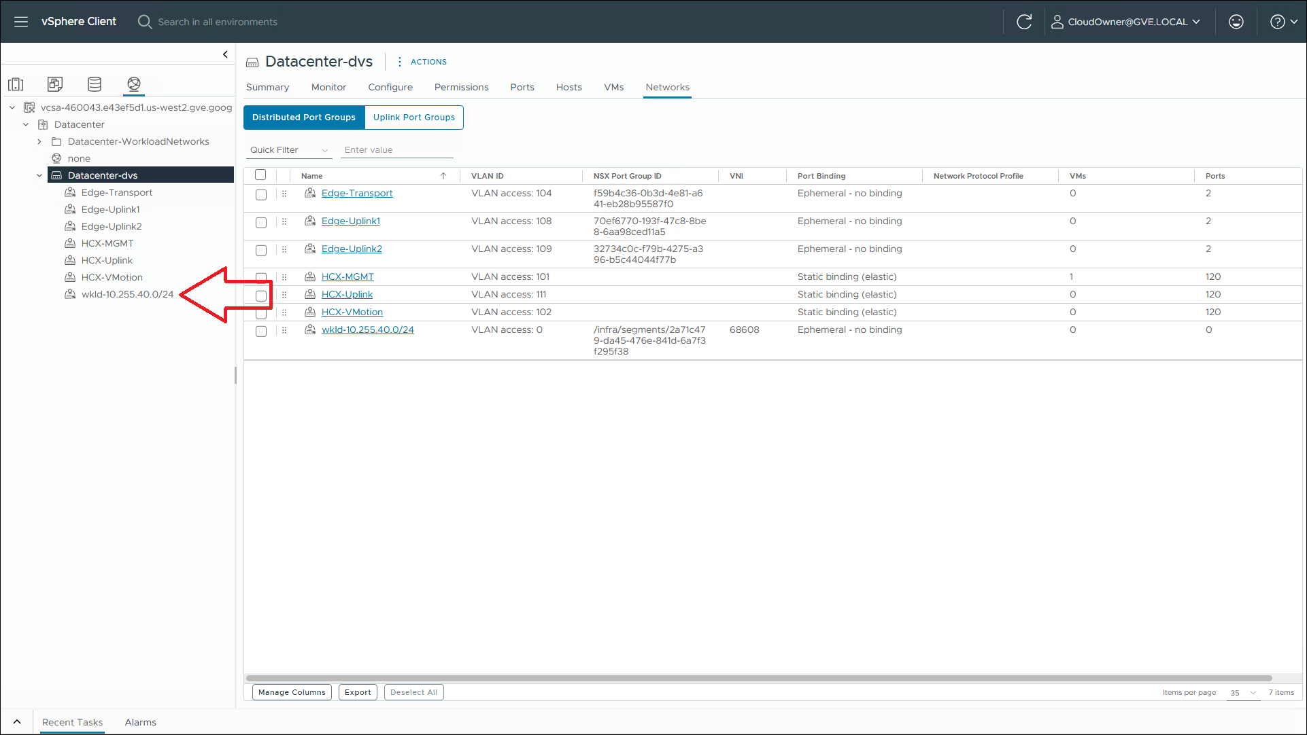Click drag handle of HCX-Uplink row
This screenshot has height=735, width=1307.
coord(284,295)
